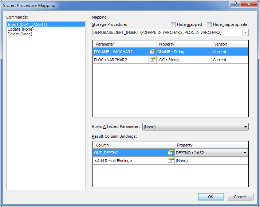Click the LOC : String property cell
The image size is (260, 207).
tap(184, 60)
